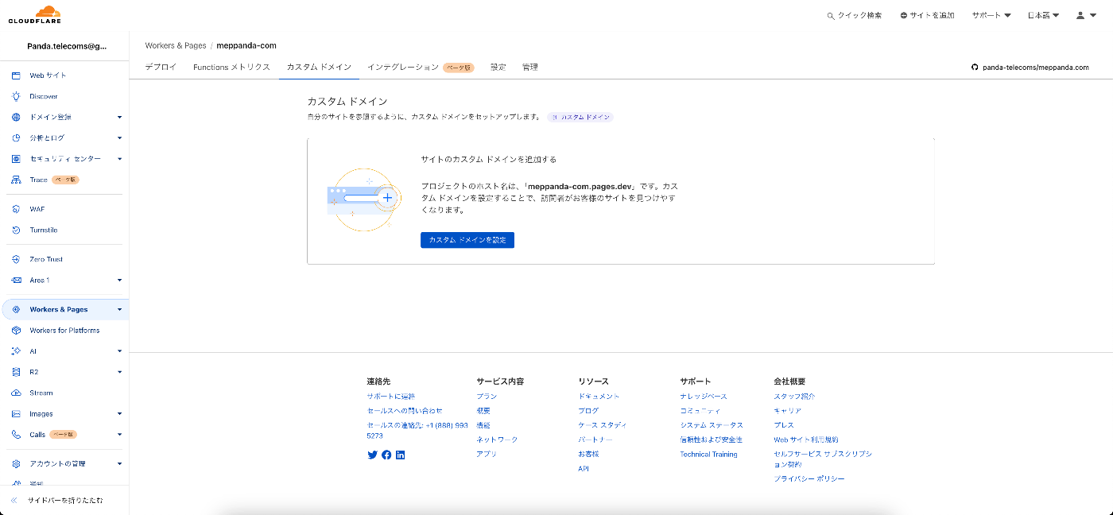
Task: Click the 分析とログ chart icon
Action: tap(16, 137)
